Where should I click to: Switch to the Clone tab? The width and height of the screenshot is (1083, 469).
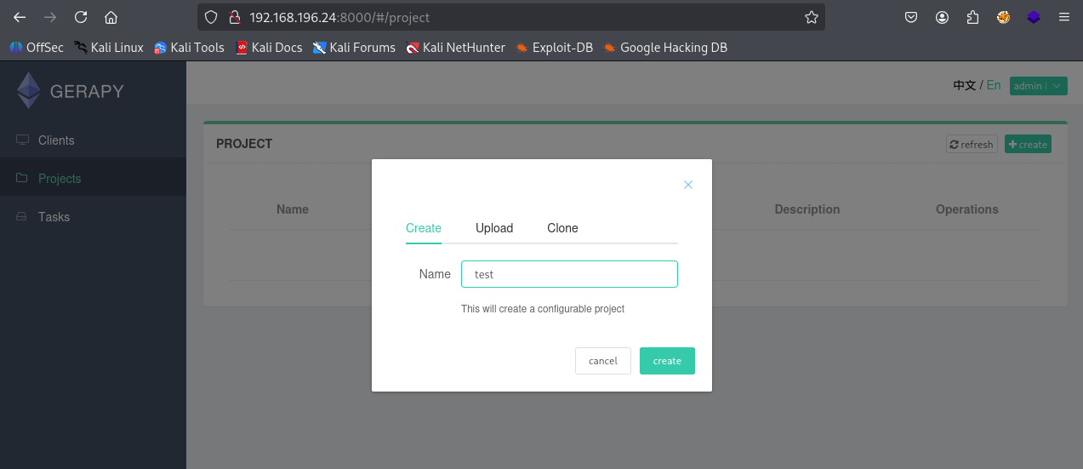click(562, 228)
